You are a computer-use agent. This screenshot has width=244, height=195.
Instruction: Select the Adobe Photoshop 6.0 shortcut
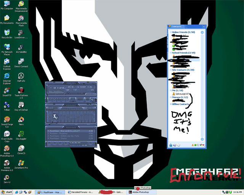click(x=7, y=151)
